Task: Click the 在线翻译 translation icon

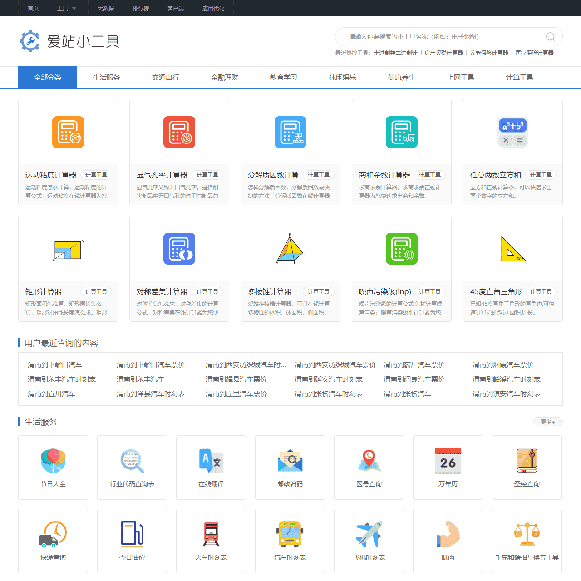Action: (211, 460)
